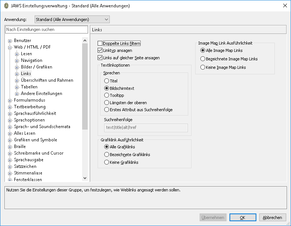Click the settings search field

(x=46, y=29)
